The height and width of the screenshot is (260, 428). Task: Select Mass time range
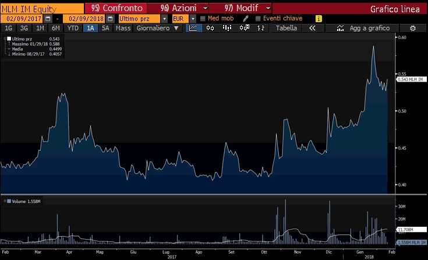tap(123, 28)
